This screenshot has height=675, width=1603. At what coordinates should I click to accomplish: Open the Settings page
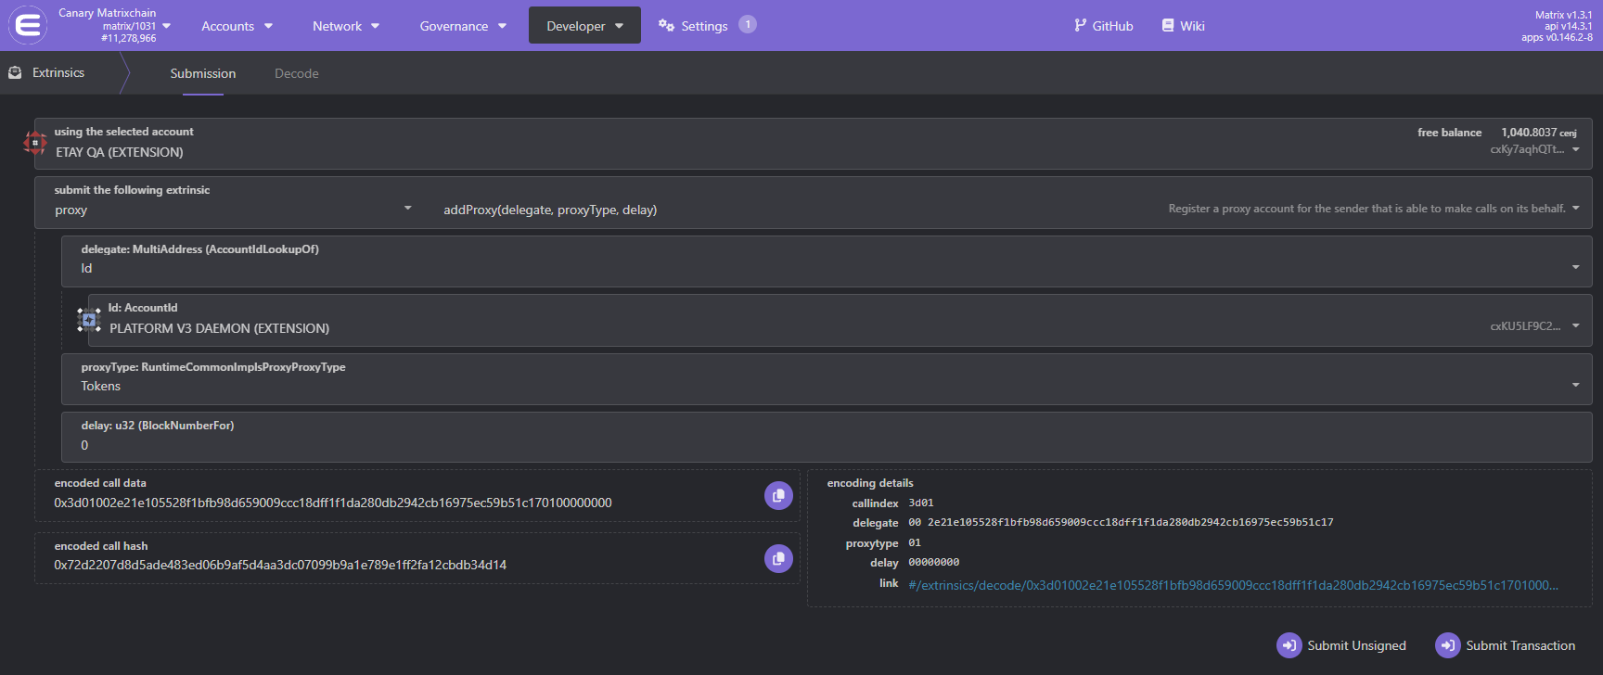coord(707,26)
